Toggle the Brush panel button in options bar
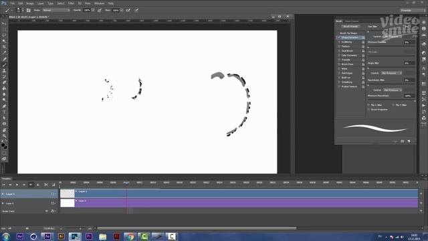The width and height of the screenshot is (428, 241). coord(28,11)
